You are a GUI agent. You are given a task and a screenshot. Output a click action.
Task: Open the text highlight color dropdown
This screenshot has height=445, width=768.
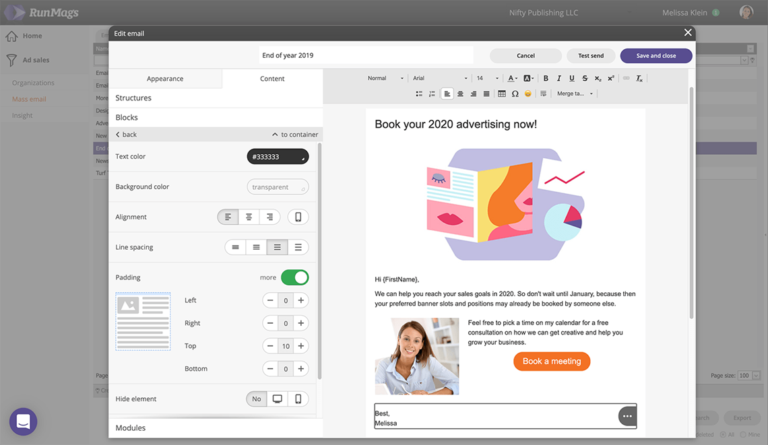tap(528, 78)
